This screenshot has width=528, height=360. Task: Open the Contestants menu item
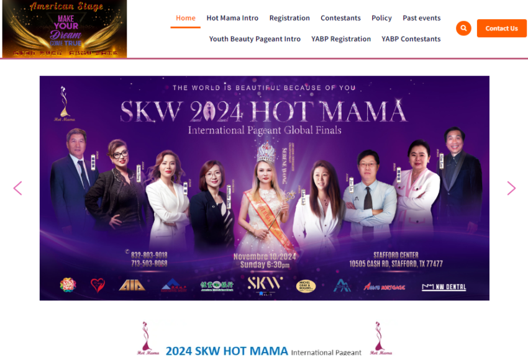[340, 18]
